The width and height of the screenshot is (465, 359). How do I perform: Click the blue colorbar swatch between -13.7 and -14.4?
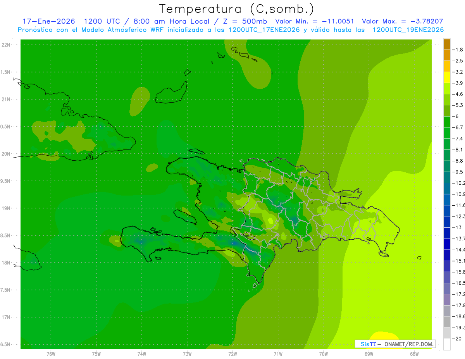coord(447,244)
